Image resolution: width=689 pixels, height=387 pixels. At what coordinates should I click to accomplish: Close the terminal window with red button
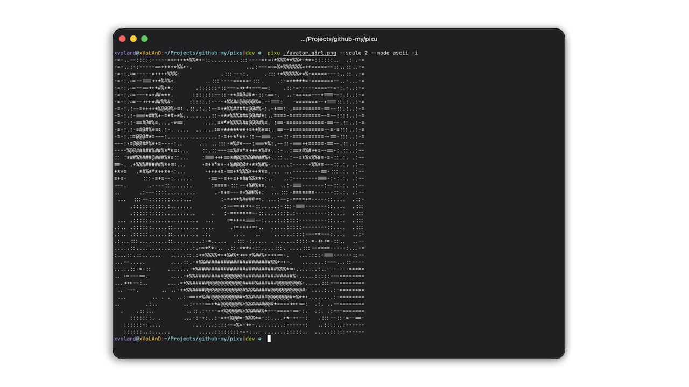click(x=122, y=39)
